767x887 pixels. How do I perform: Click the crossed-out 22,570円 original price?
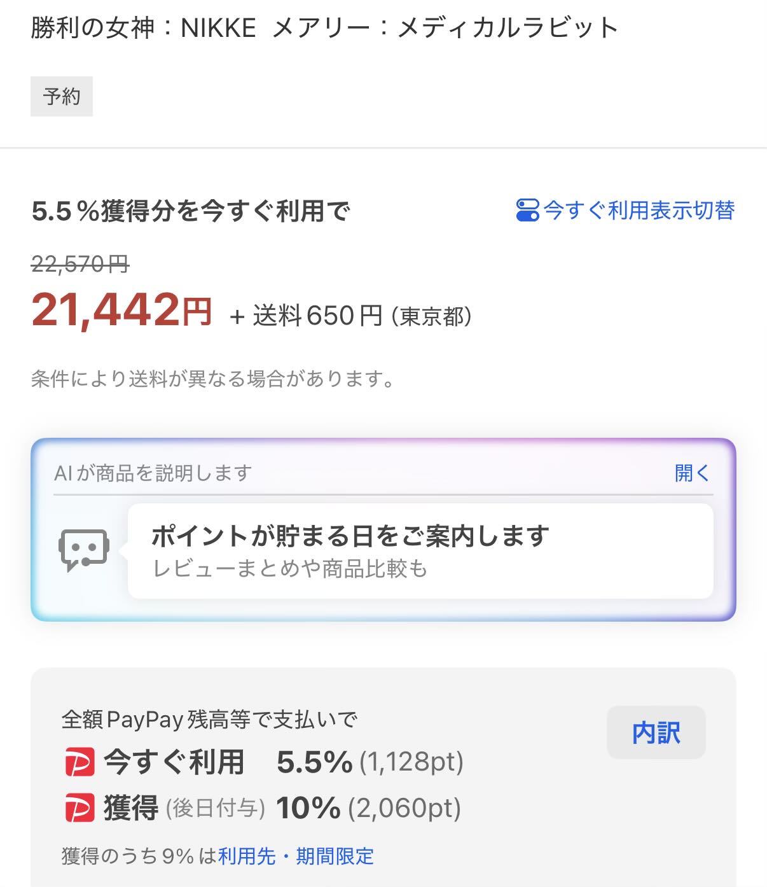[x=80, y=263]
